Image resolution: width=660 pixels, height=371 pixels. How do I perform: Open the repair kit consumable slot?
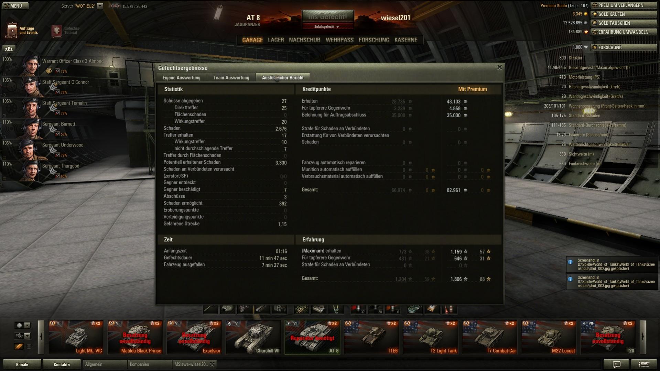[x=415, y=309]
